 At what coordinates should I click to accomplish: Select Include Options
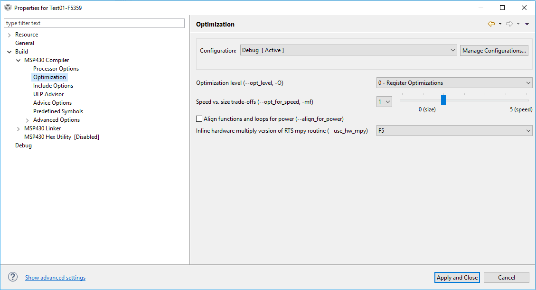pyautogui.click(x=53, y=86)
